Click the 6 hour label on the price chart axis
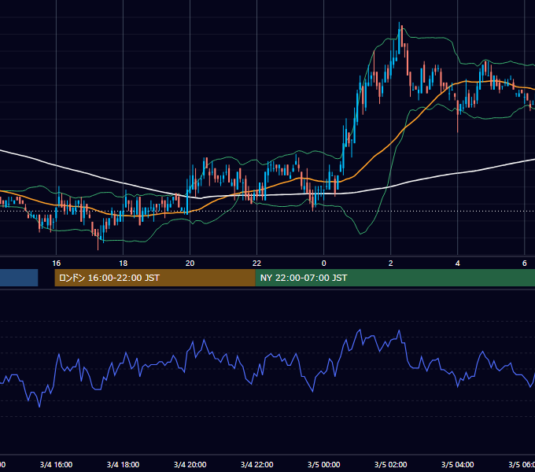535x472 pixels. 525,264
